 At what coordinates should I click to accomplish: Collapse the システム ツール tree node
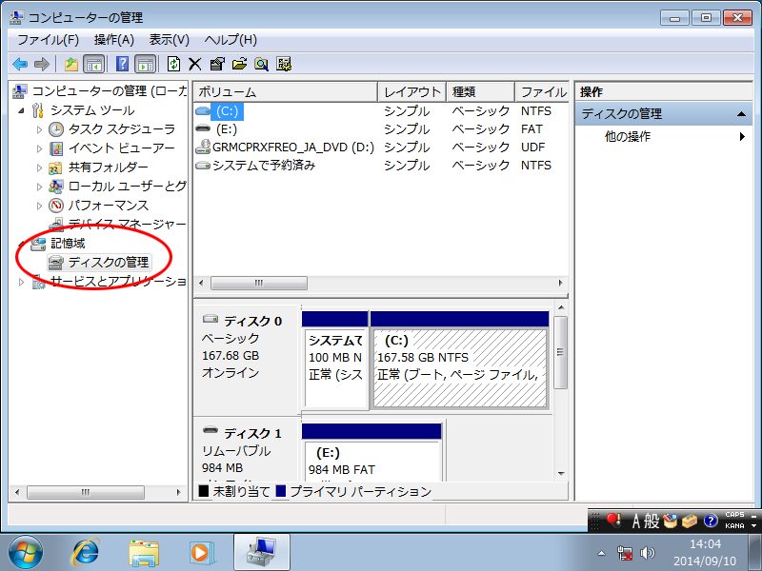tap(22, 110)
